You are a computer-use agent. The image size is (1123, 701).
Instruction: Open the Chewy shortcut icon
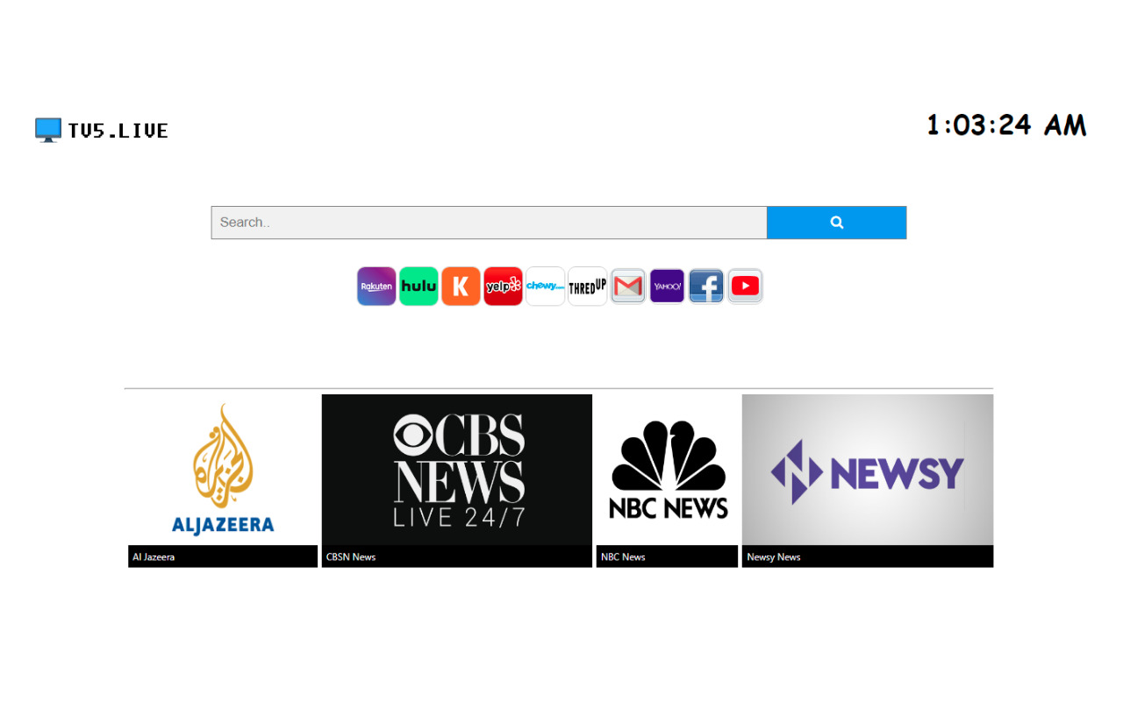point(545,287)
